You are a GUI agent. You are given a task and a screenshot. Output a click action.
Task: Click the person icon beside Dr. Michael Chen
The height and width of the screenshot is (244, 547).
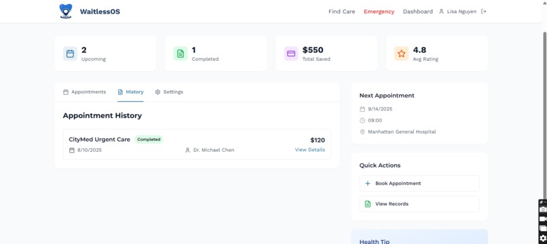coord(187,150)
